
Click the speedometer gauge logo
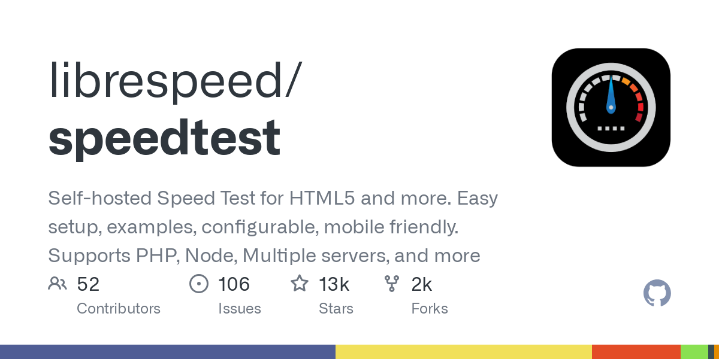[x=611, y=107]
